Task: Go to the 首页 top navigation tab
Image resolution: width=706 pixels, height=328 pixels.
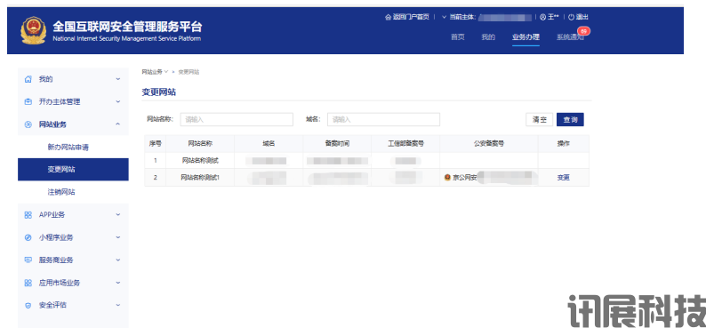Action: coord(457,37)
